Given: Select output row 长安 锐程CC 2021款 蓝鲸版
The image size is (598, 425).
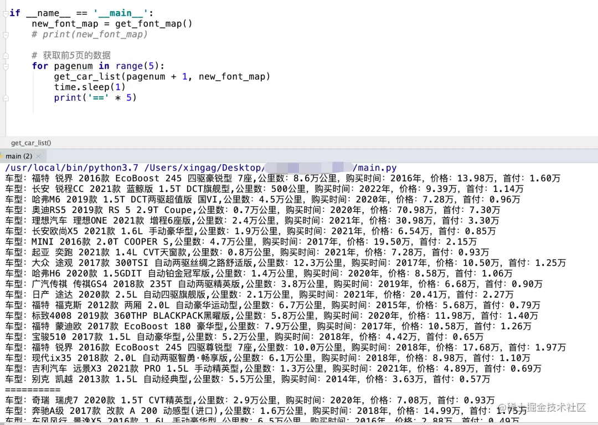Looking at the screenshot, I should (x=264, y=189).
